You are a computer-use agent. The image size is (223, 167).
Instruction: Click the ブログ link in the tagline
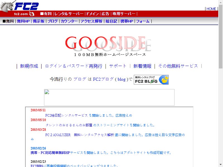[x=80, y=79]
